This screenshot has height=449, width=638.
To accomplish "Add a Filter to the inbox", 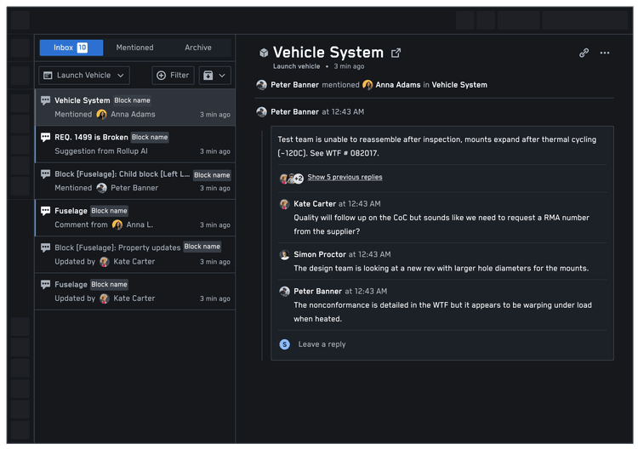I will [173, 75].
